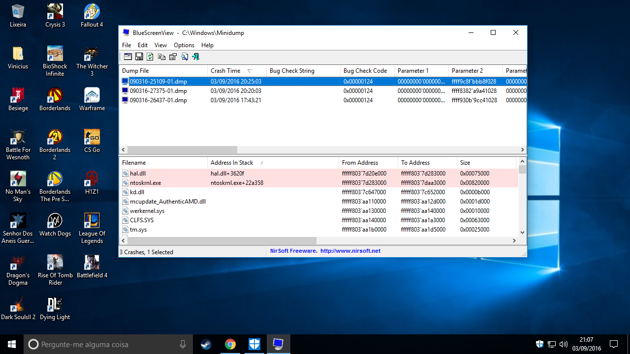This screenshot has height=354, width=630.
Task: Select Besiege desktop shortcut
Action: click(18, 99)
